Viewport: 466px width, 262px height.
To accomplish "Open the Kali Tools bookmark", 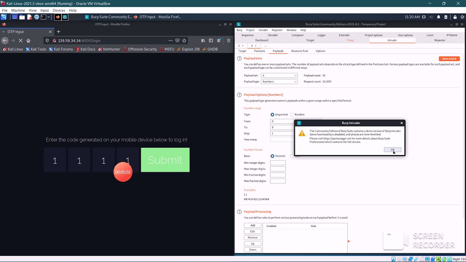I will (x=36, y=49).
